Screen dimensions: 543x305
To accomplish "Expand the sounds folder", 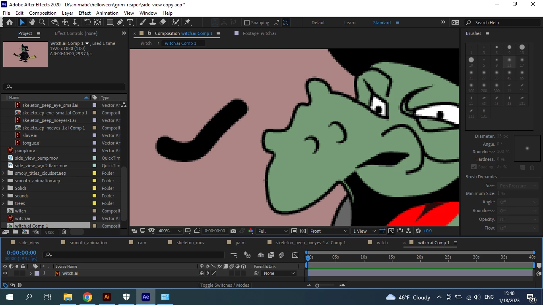I will 4,196.
